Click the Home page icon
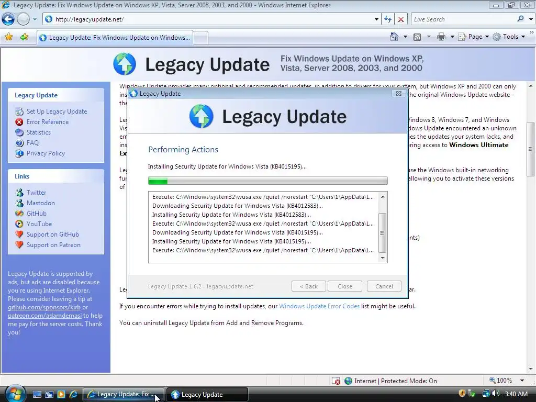Viewport: 536px width, 402px height. tap(394, 37)
